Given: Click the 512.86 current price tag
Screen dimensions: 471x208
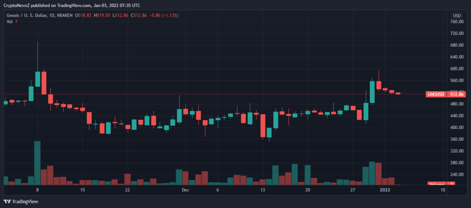Looking at the screenshot, I should [456, 95].
